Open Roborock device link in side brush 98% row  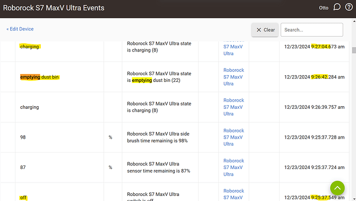click(x=234, y=137)
